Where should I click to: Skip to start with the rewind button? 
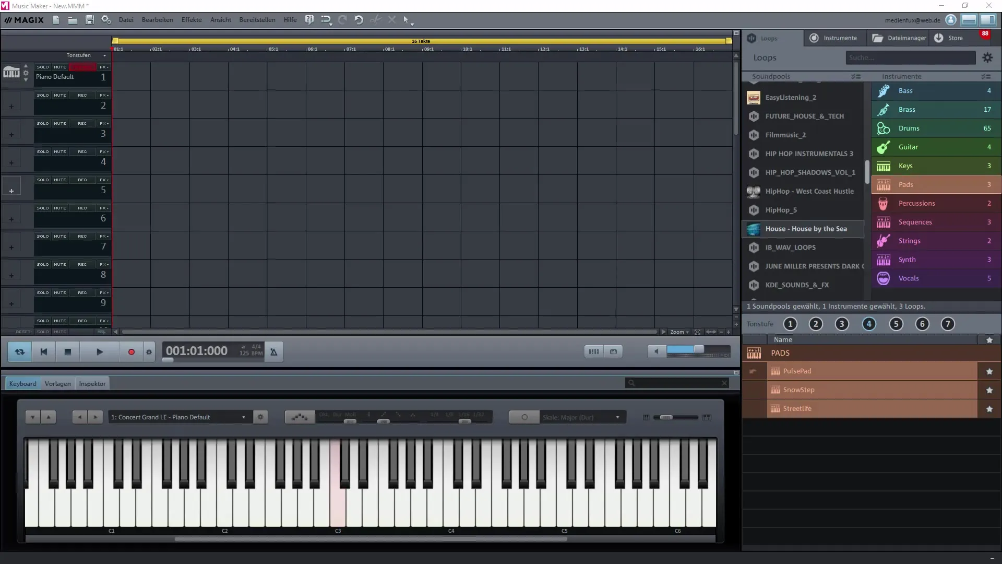(44, 352)
